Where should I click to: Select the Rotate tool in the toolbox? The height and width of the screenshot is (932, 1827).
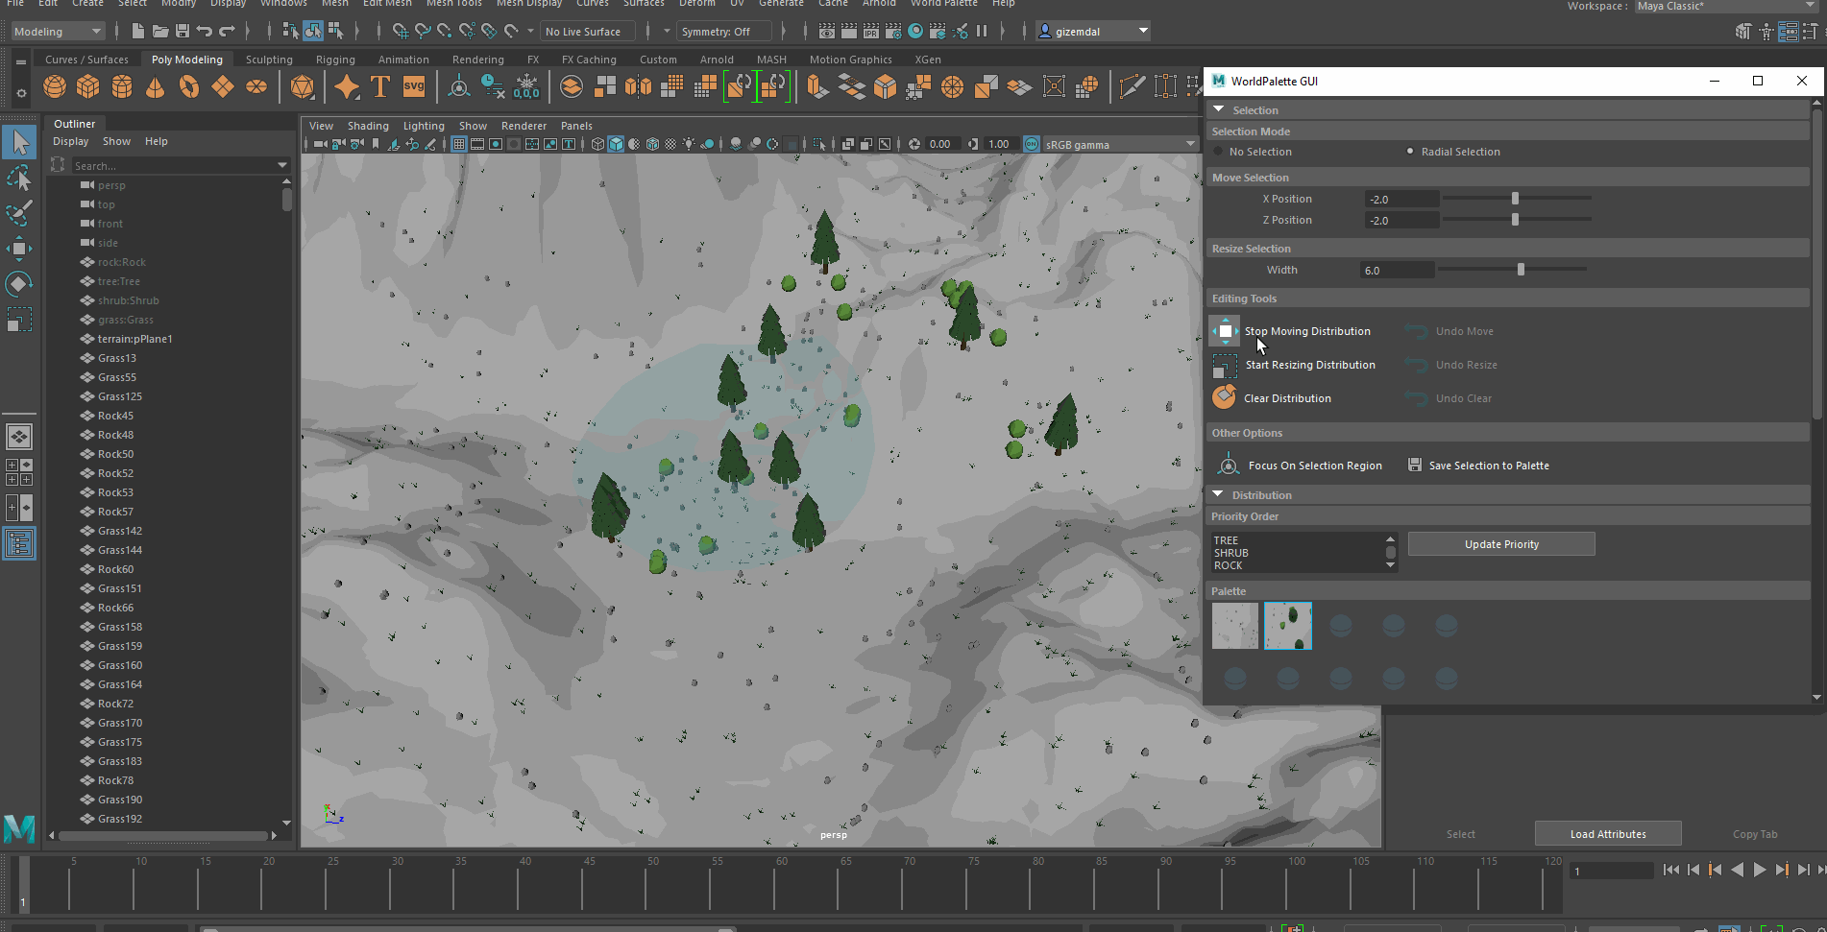coord(19,284)
